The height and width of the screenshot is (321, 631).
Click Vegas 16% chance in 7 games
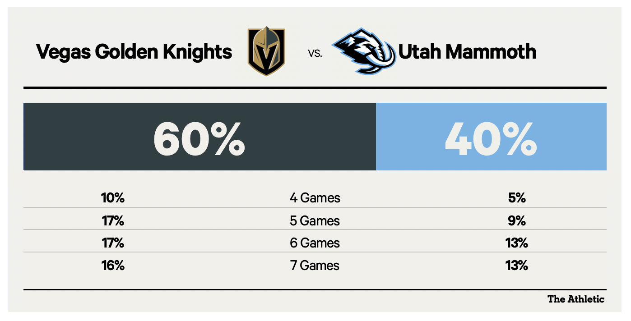[x=112, y=266]
